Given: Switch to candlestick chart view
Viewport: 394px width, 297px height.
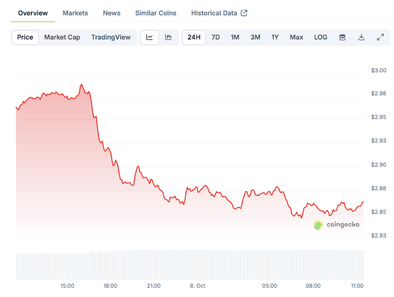Looking at the screenshot, I should click(168, 37).
